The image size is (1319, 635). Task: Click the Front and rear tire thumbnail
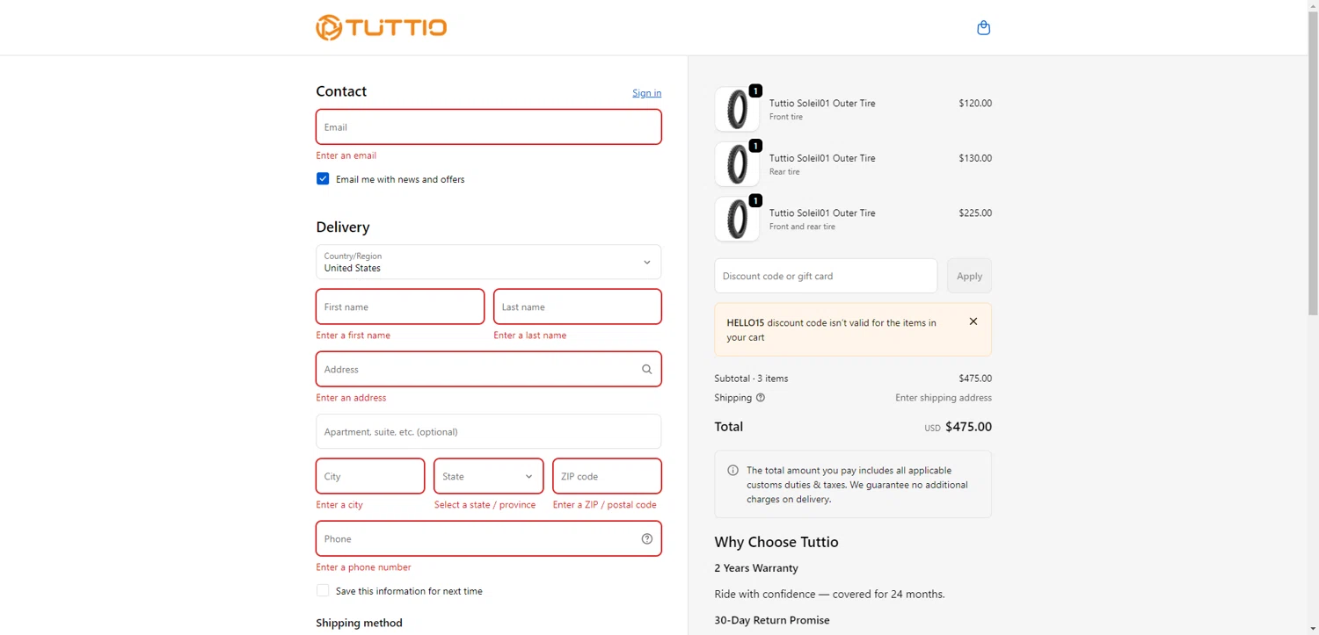click(x=737, y=219)
